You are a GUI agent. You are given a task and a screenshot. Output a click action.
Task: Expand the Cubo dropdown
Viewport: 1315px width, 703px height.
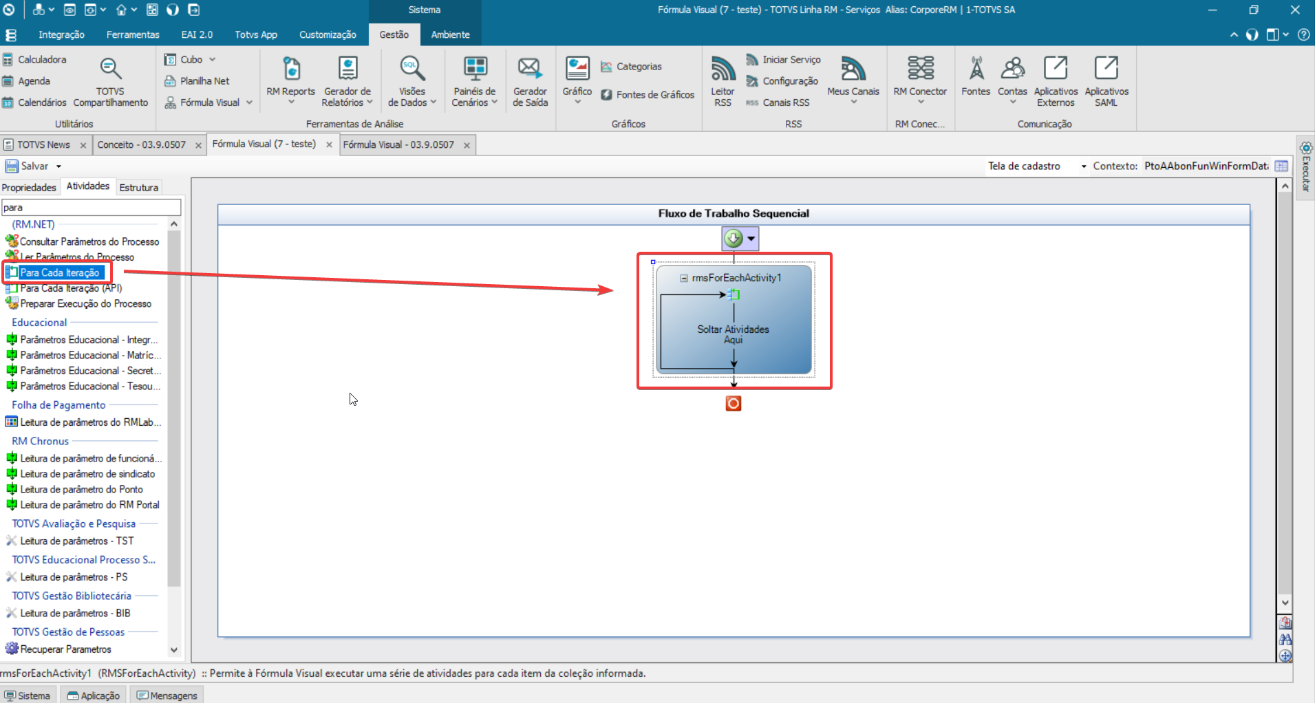pos(213,60)
